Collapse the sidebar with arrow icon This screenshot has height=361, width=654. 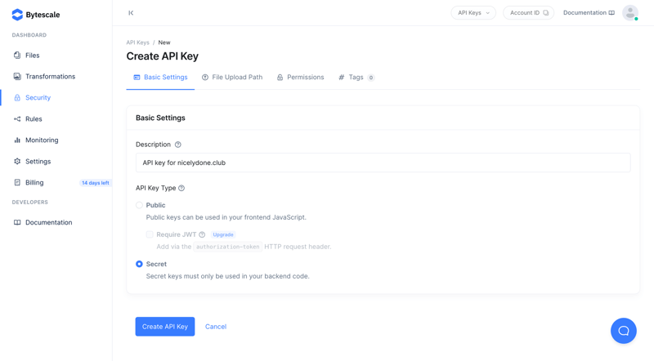click(131, 13)
